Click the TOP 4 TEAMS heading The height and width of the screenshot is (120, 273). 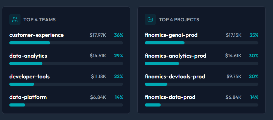(40, 20)
